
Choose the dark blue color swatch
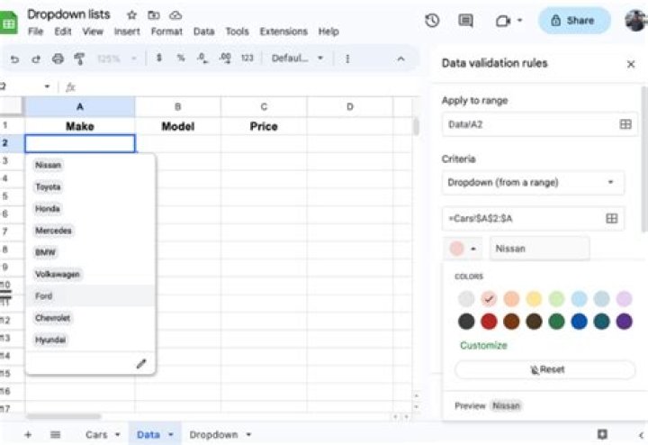click(x=579, y=322)
